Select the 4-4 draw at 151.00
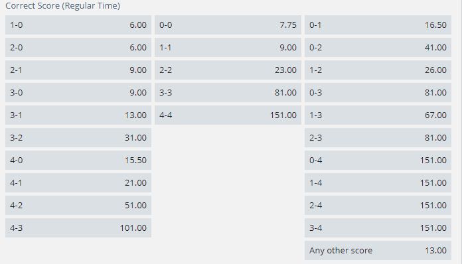This screenshot has height=264, width=462. (228, 115)
